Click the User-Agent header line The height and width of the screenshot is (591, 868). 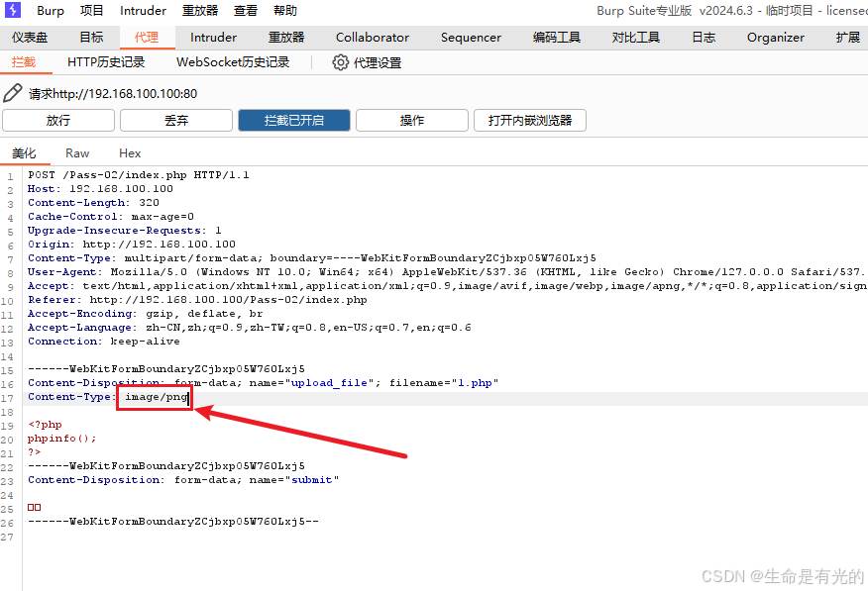click(446, 271)
